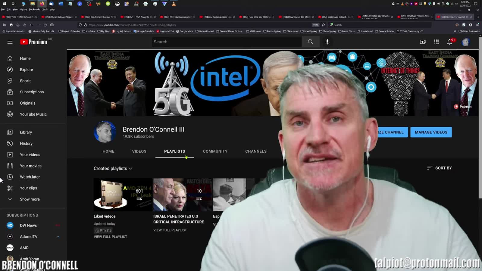This screenshot has height=271, width=482.
Task: Open YouTube Music in sidebar
Action: tap(33, 114)
